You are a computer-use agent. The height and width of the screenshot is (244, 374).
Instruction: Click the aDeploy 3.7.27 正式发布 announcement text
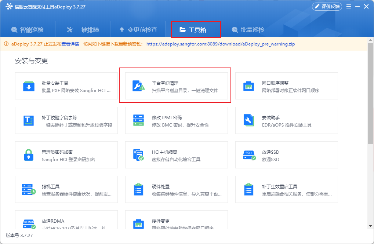[36, 44]
